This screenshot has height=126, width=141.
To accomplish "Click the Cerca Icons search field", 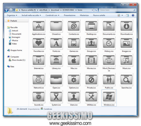I will (116, 10).
